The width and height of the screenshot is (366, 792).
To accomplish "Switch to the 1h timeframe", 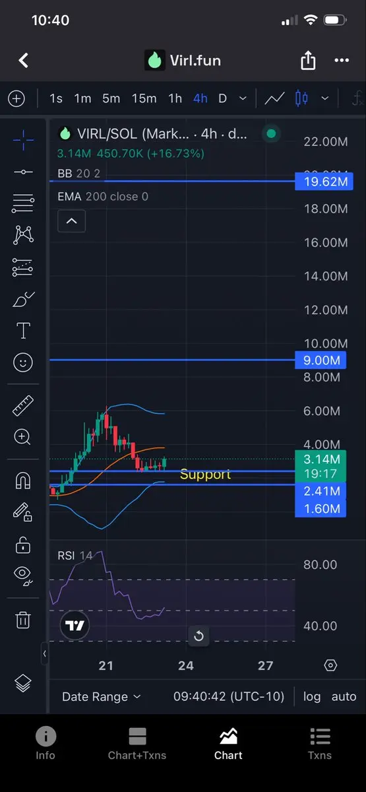I will click(175, 98).
